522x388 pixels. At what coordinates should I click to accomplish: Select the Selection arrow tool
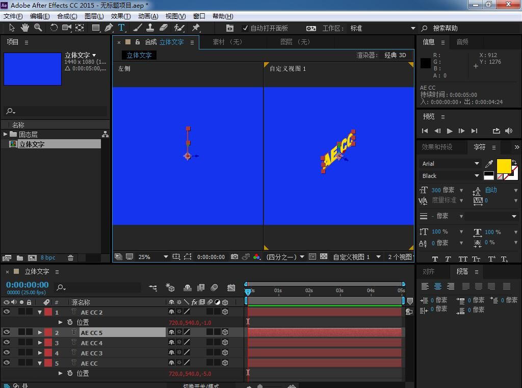coord(12,28)
